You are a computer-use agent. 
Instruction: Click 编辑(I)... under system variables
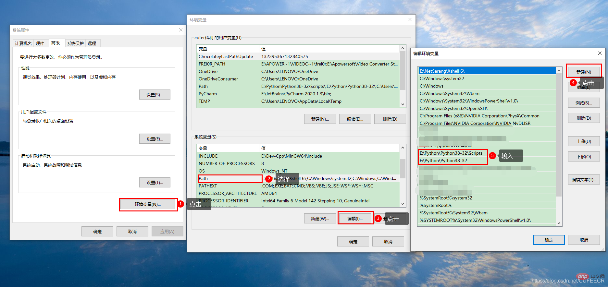355,219
